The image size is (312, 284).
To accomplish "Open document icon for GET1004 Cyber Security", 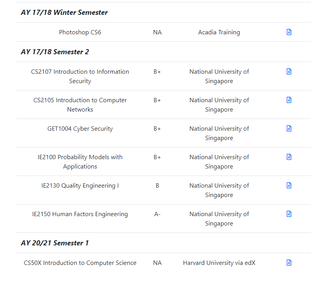I will pos(289,128).
